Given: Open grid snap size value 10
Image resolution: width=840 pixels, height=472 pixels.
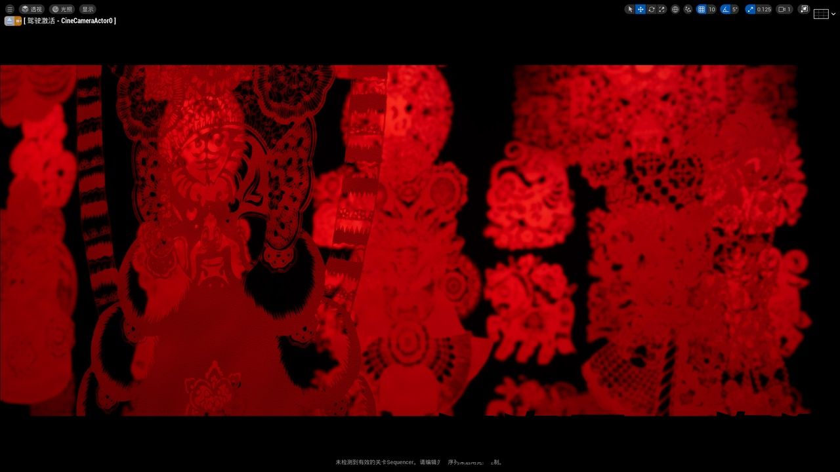Looking at the screenshot, I should click(712, 9).
